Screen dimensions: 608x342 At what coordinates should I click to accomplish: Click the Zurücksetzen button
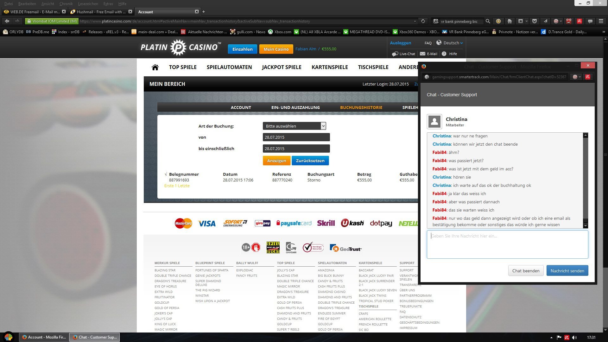point(310,161)
